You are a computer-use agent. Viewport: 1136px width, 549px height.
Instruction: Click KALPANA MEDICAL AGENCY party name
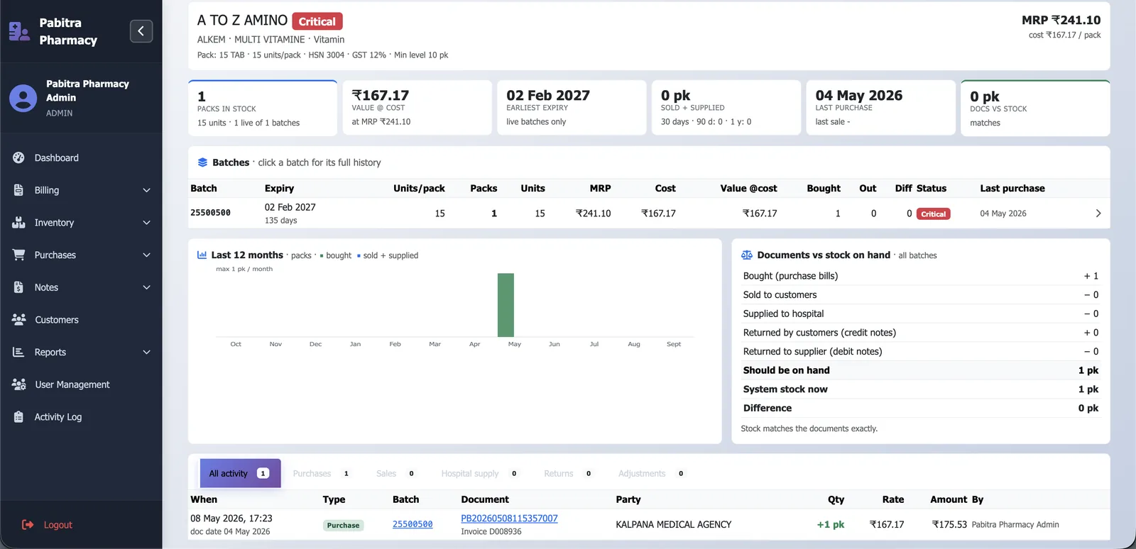click(674, 525)
